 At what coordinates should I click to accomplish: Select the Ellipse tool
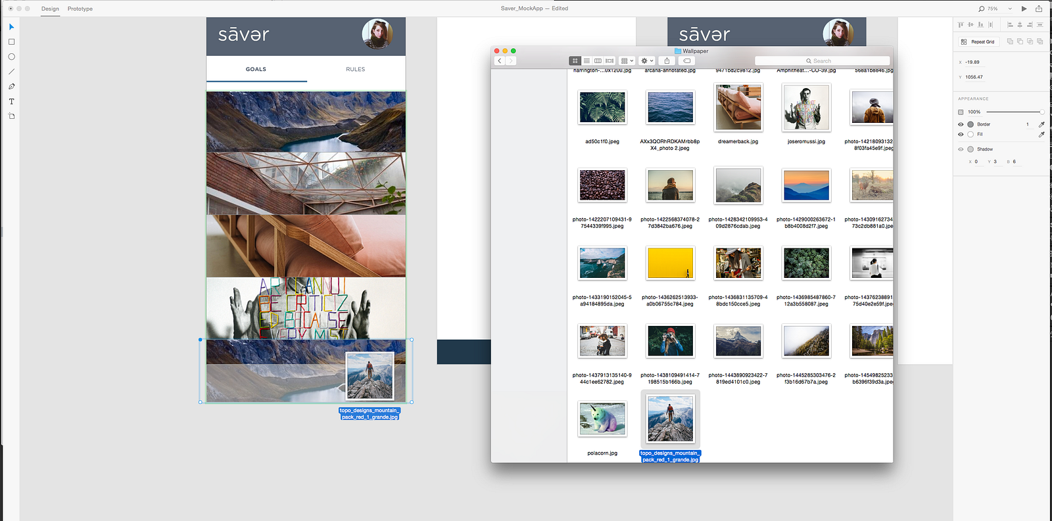tap(11, 57)
